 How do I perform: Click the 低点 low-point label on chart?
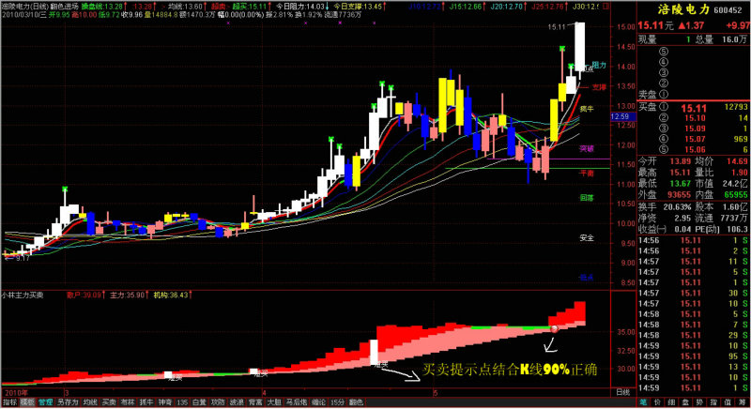coord(587,278)
